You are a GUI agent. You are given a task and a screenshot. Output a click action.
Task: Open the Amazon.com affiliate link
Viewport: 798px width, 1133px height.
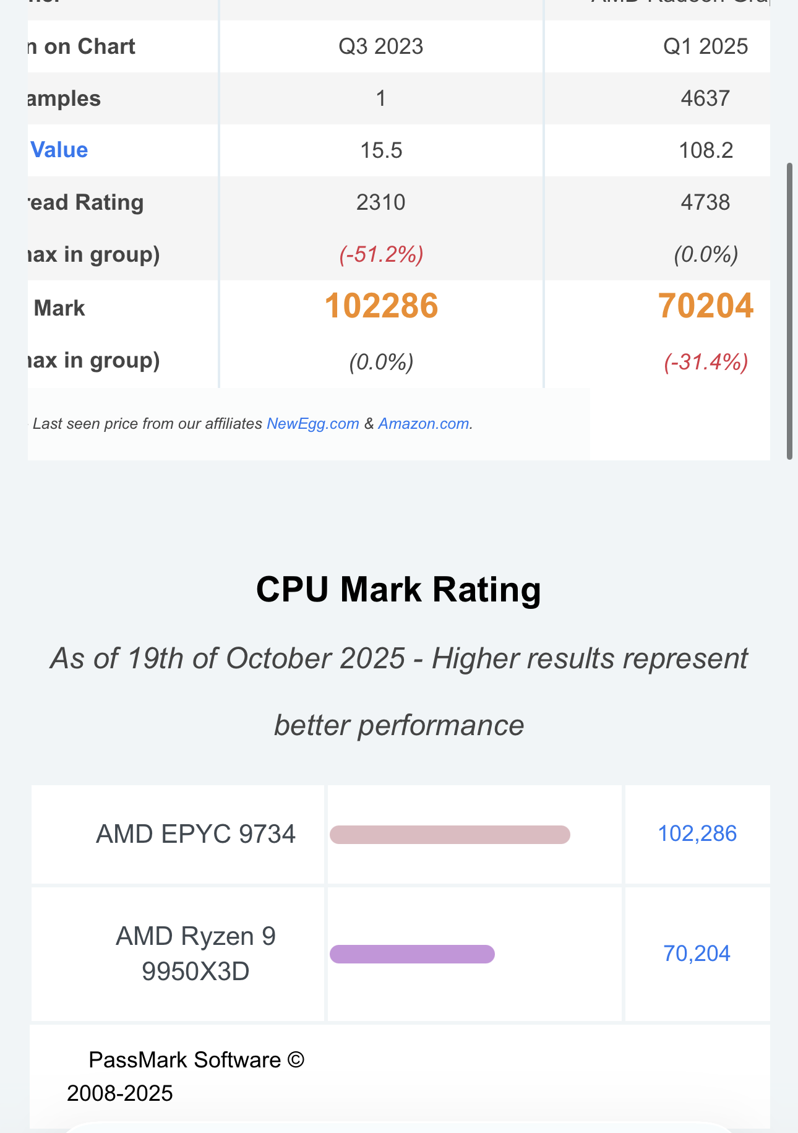coord(423,424)
